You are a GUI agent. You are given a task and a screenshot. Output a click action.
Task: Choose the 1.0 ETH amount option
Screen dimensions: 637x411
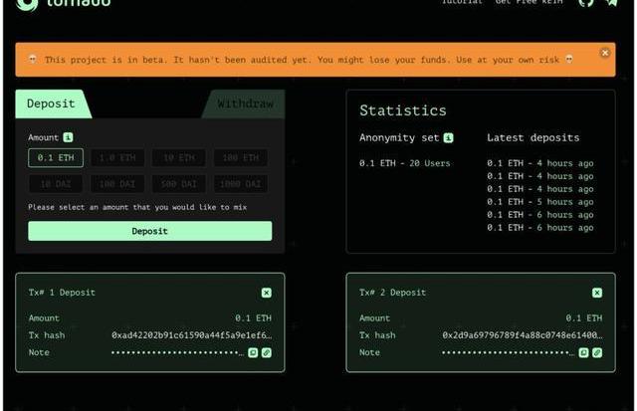[117, 157]
